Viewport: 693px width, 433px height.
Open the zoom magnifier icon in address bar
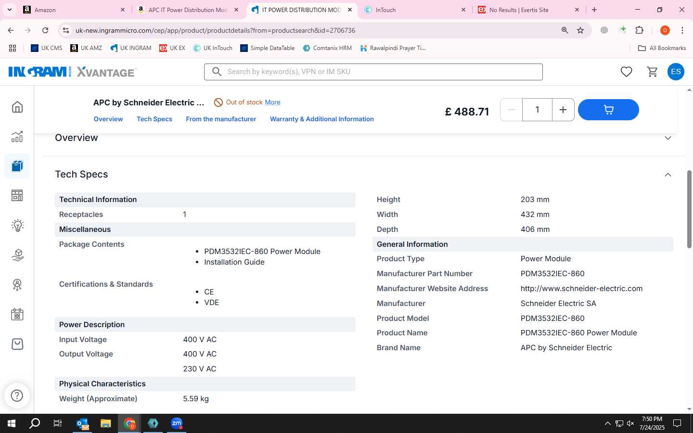tap(565, 30)
